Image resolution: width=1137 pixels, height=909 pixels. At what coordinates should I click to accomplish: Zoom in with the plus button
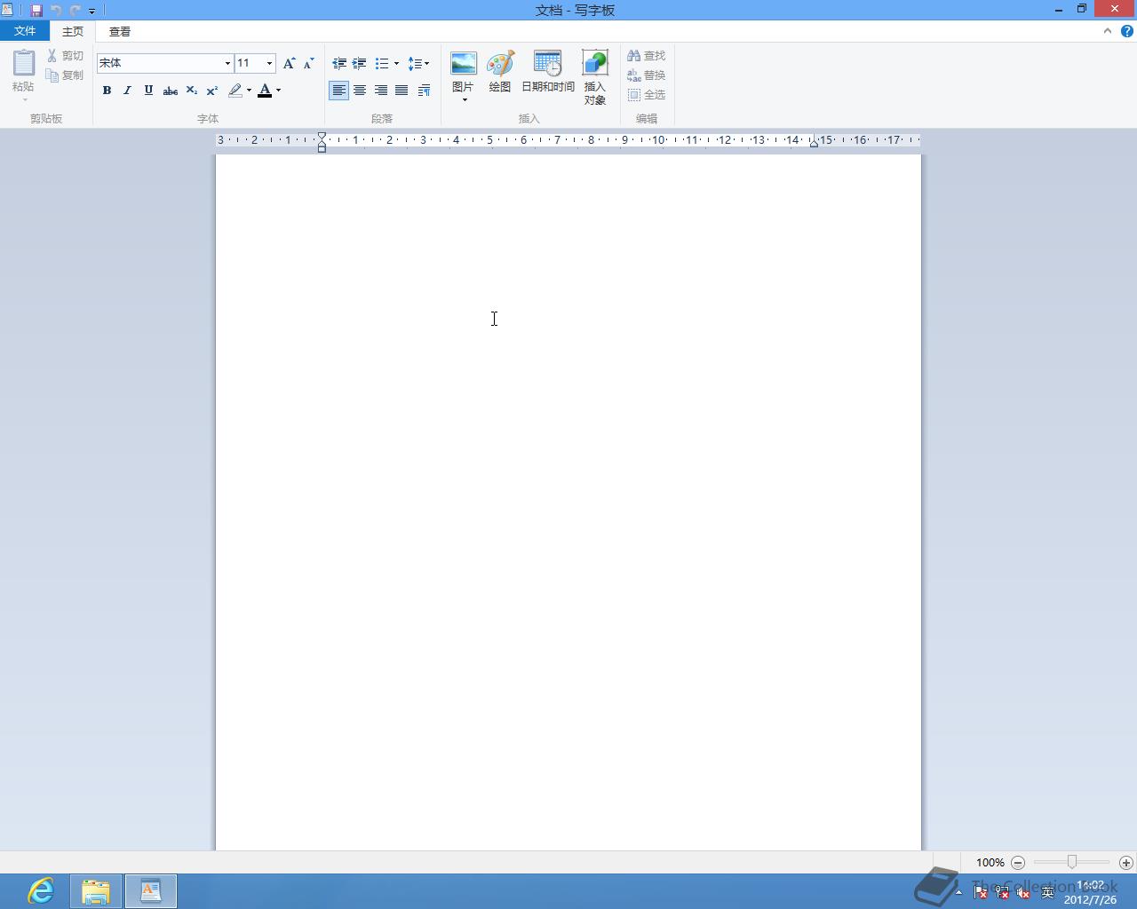[1126, 863]
